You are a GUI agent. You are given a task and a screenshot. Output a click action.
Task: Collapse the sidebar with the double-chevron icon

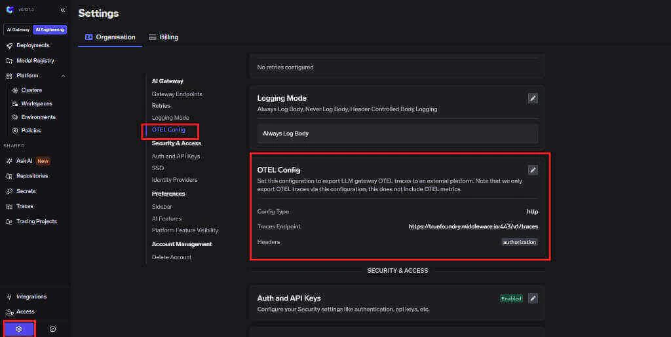coord(63,10)
